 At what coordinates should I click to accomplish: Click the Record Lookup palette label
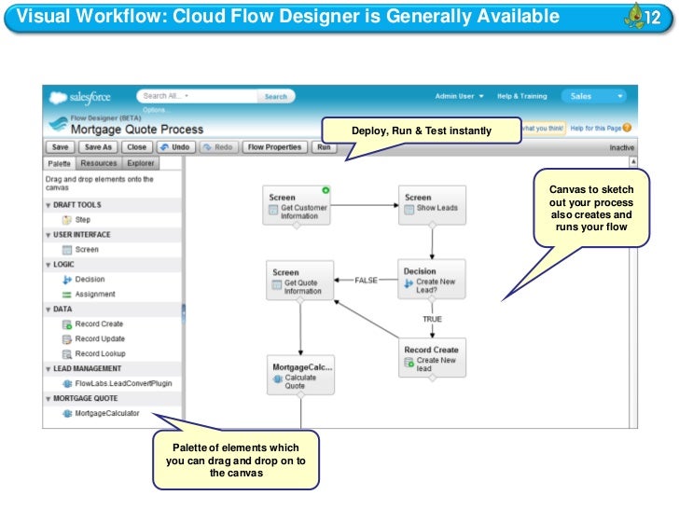pos(100,353)
